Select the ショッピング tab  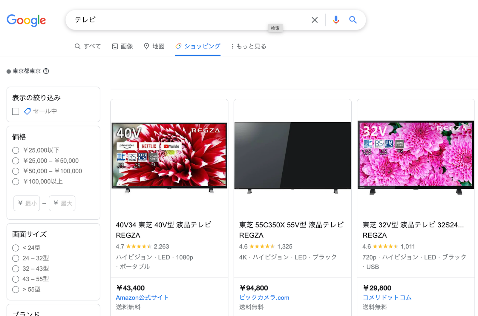point(198,46)
